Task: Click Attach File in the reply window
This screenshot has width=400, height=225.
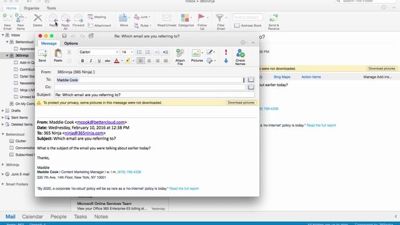Action: coord(180,57)
